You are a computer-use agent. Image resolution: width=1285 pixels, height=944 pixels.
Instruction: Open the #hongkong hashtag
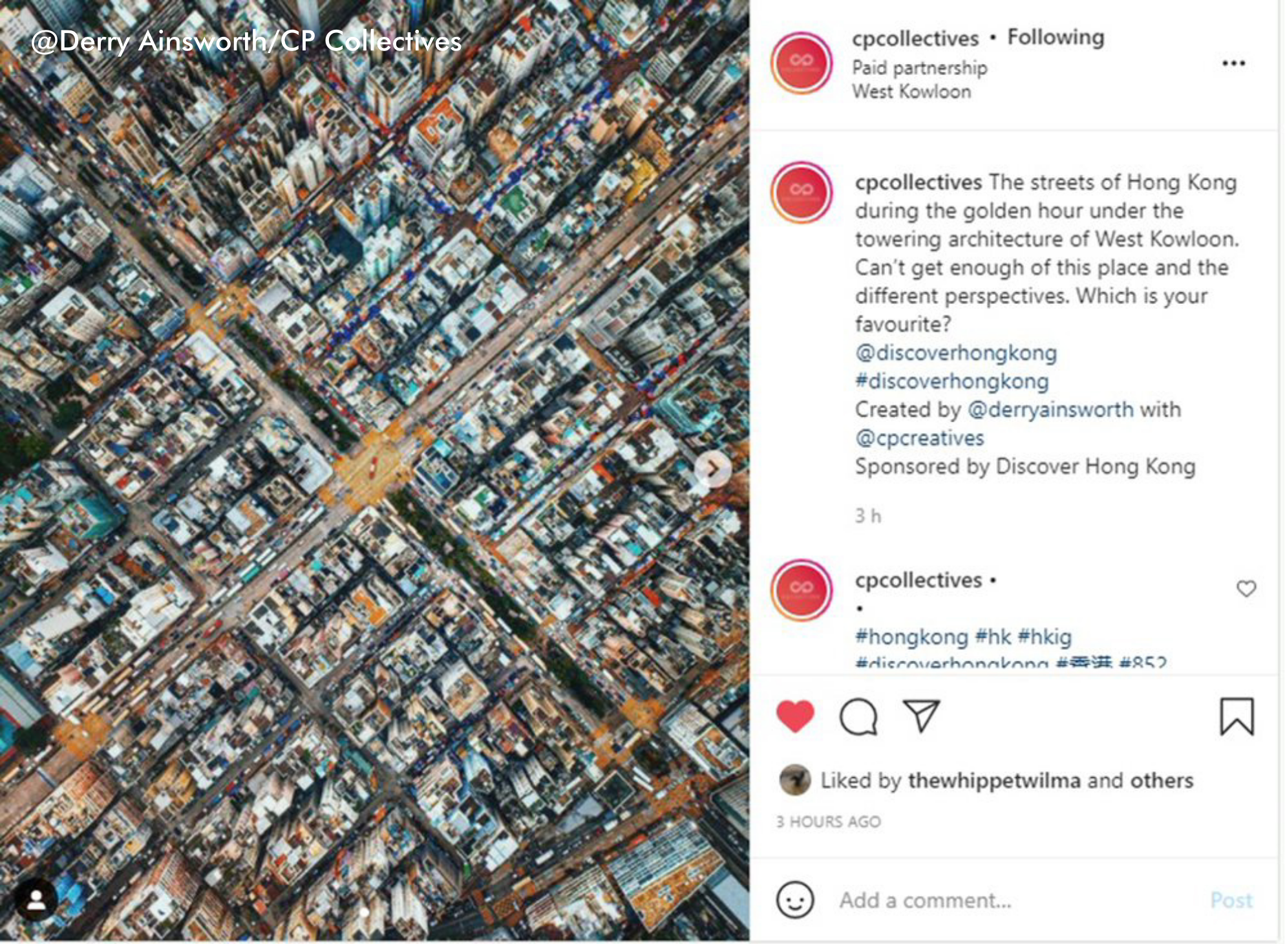point(911,637)
